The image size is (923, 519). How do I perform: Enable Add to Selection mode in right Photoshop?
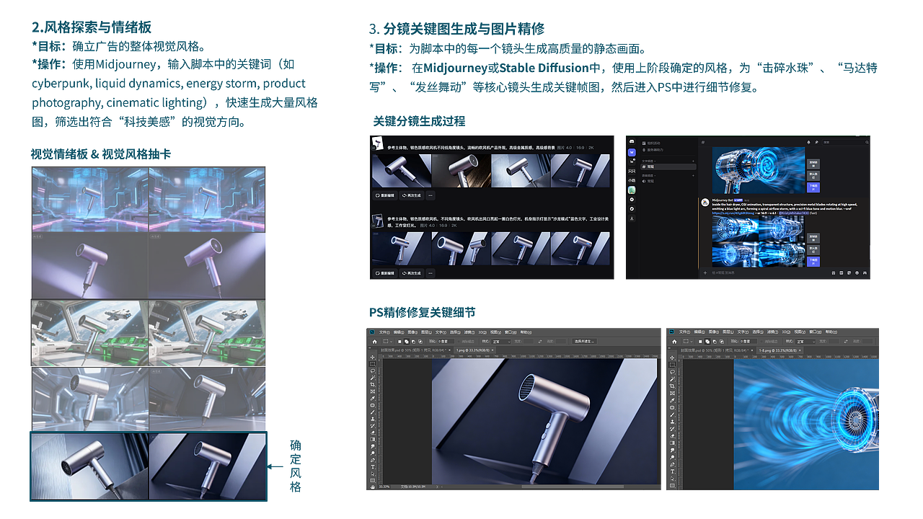[x=707, y=342]
